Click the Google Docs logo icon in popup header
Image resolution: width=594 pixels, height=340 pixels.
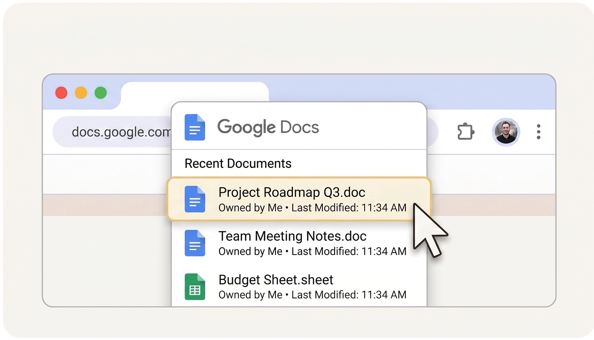click(x=195, y=127)
